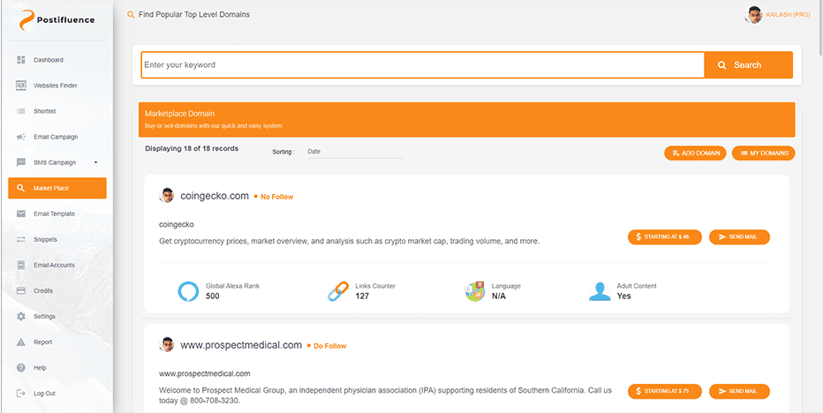
Task: Open Settings gear icon in sidebar
Action: point(21,316)
